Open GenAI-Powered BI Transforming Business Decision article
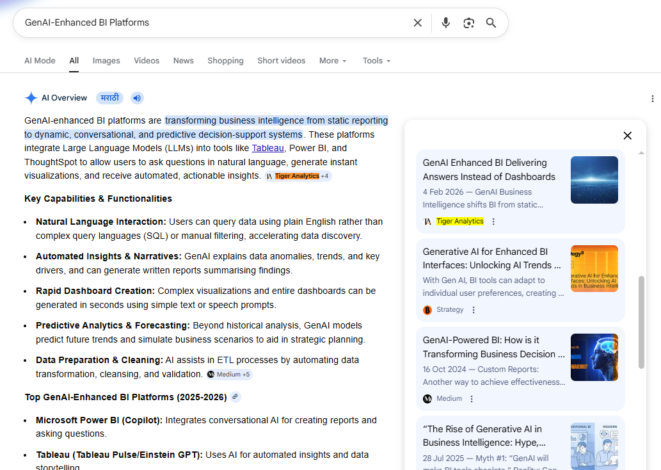 click(x=493, y=347)
